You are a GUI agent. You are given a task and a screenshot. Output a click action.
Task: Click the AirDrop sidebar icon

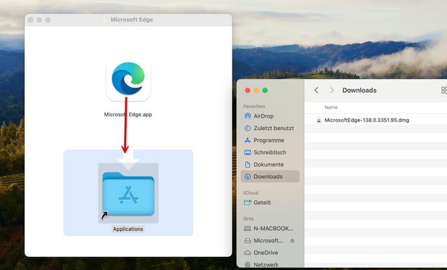point(248,116)
